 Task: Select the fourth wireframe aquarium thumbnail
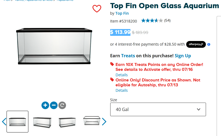pos(92,121)
